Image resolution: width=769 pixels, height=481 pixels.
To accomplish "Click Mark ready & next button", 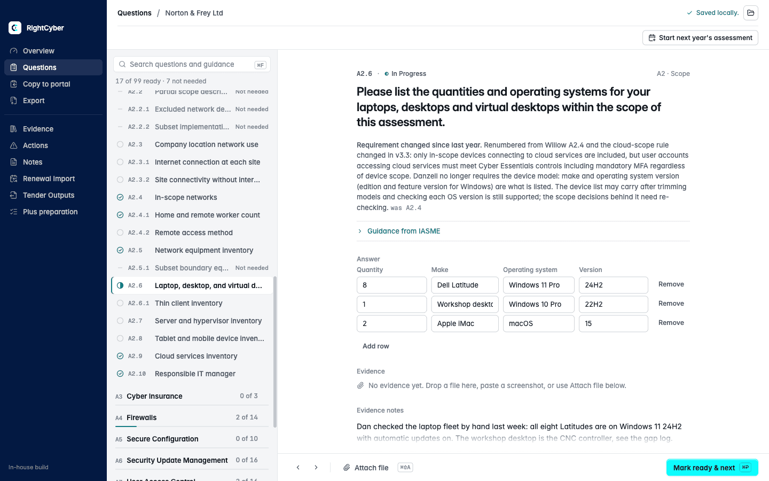I will (x=712, y=468).
